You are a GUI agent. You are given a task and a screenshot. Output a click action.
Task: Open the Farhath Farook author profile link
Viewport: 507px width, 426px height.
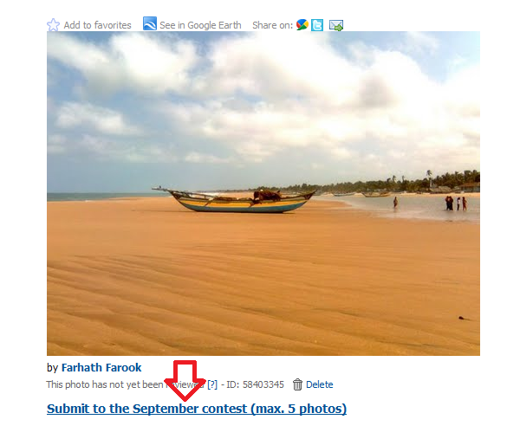[101, 367]
